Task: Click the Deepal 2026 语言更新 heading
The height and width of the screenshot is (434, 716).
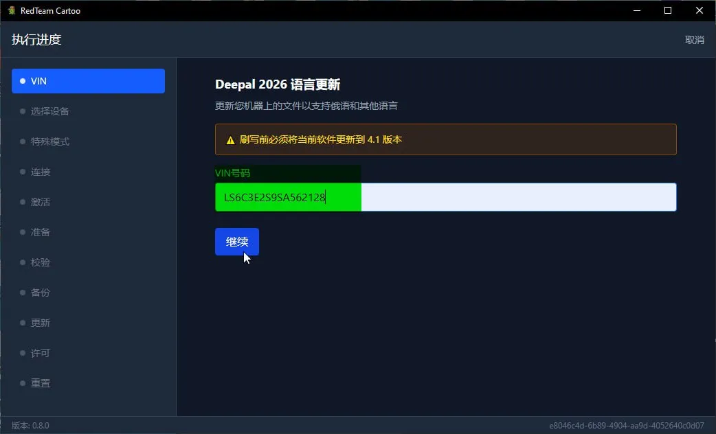Action: point(278,84)
